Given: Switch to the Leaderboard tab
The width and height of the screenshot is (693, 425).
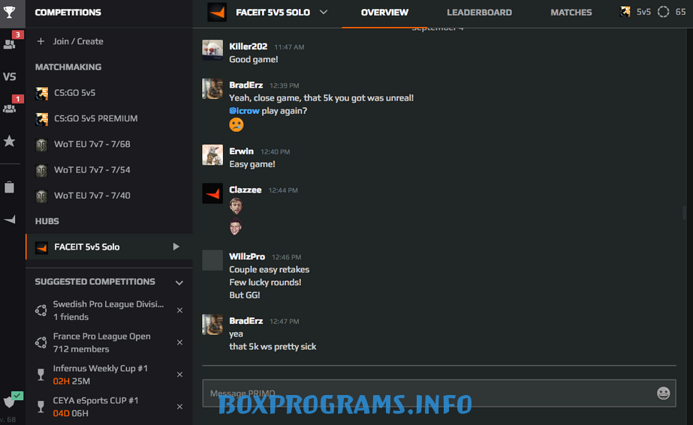Looking at the screenshot, I should 479,13.
